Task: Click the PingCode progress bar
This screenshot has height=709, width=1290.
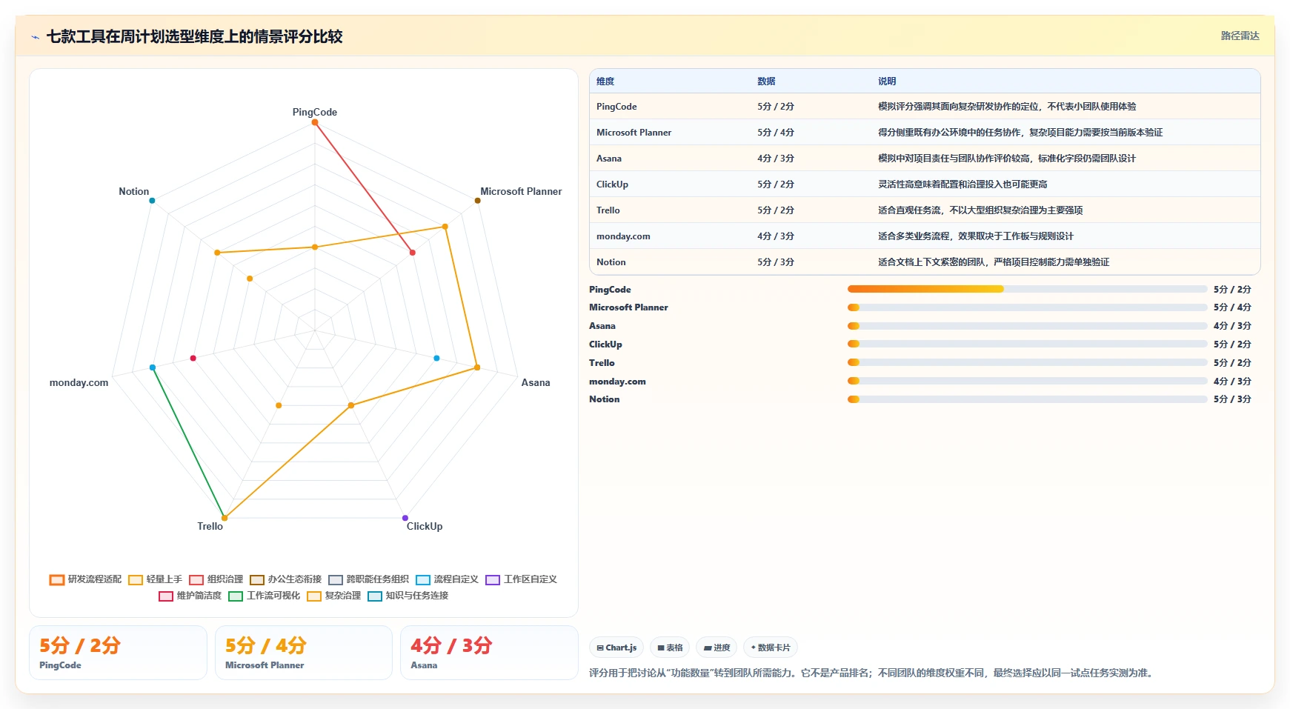Action: point(1027,289)
